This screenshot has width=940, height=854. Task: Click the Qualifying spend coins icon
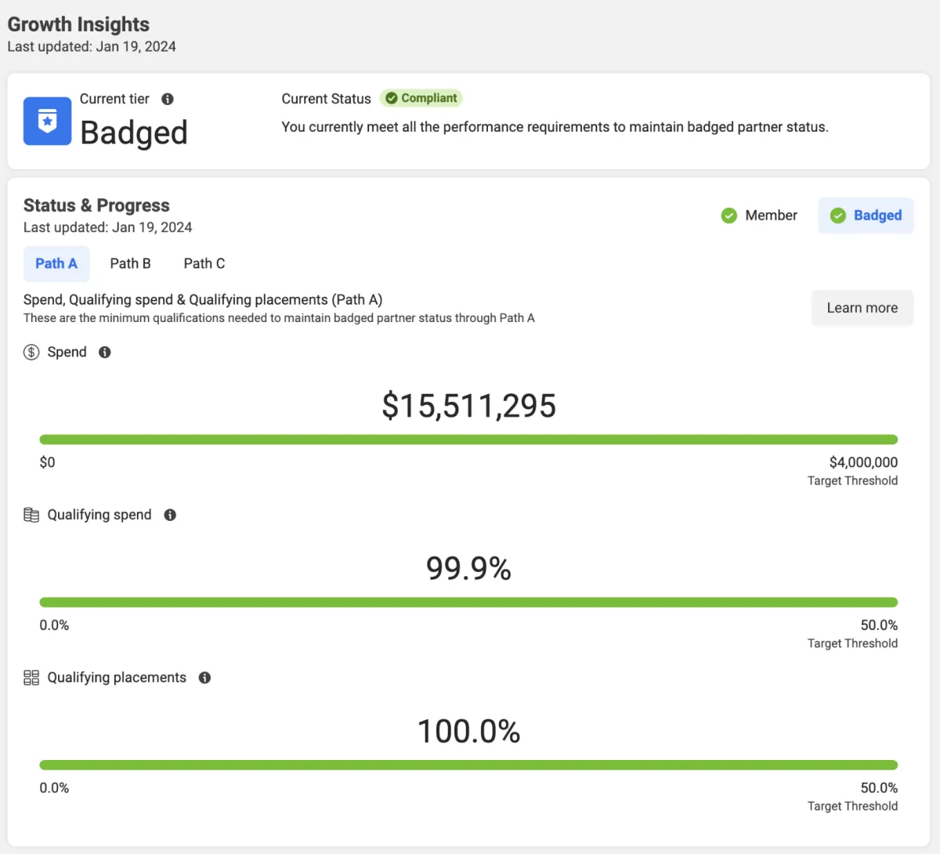[31, 515]
